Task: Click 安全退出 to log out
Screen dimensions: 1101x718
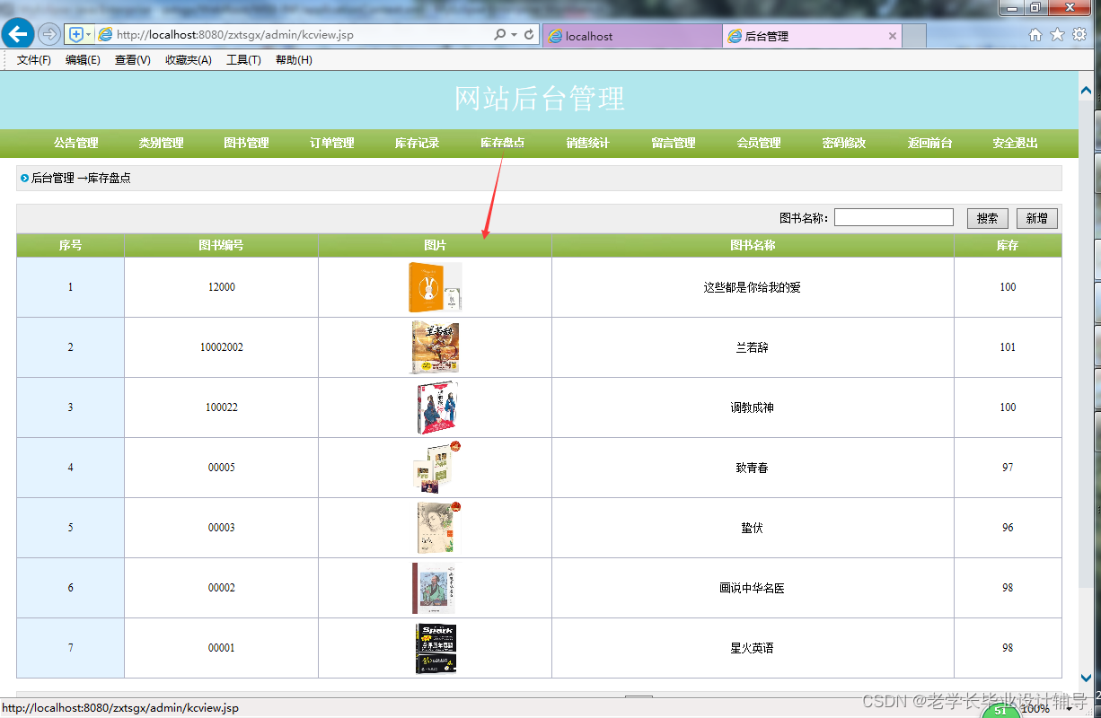Action: [x=1015, y=143]
